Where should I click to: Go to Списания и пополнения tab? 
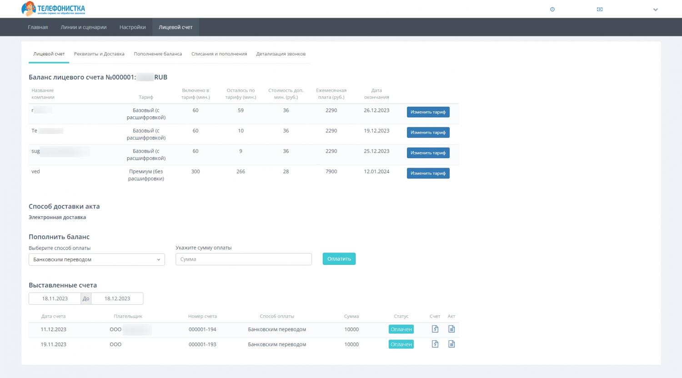pyautogui.click(x=219, y=54)
